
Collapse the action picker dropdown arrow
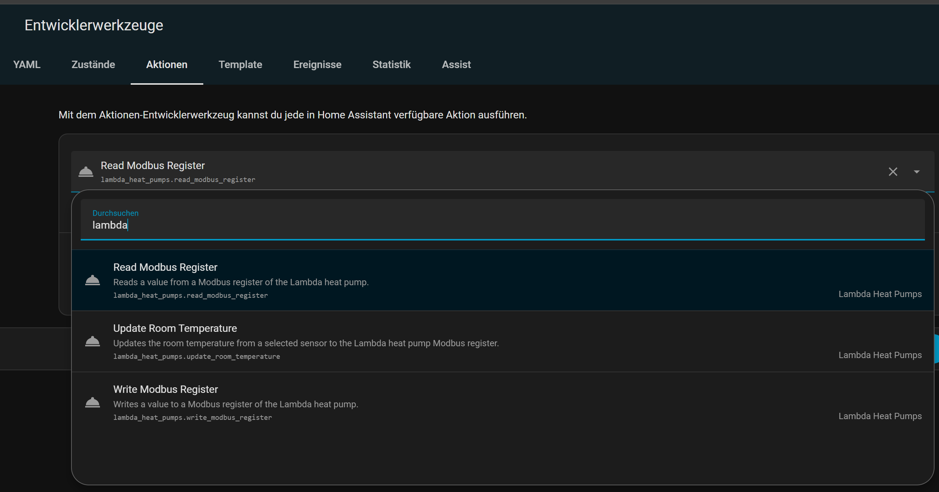pyautogui.click(x=916, y=172)
